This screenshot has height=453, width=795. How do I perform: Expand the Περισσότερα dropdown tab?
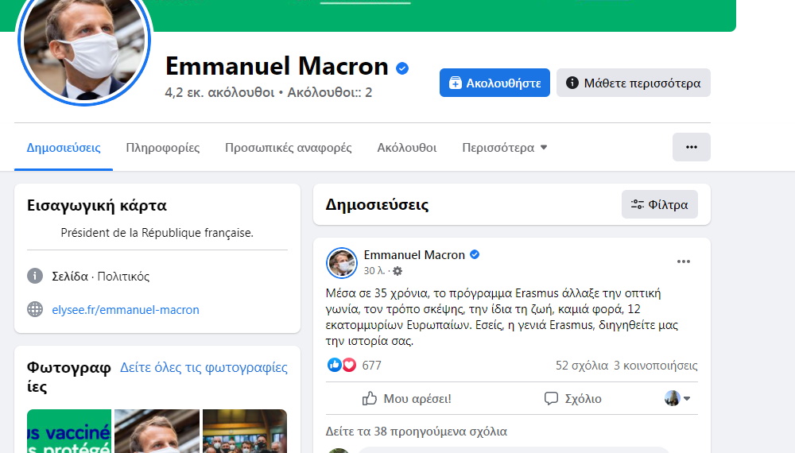[505, 148]
